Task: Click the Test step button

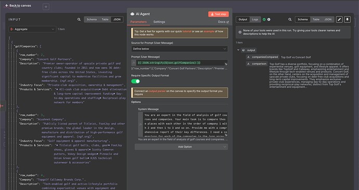Action: [x=219, y=14]
